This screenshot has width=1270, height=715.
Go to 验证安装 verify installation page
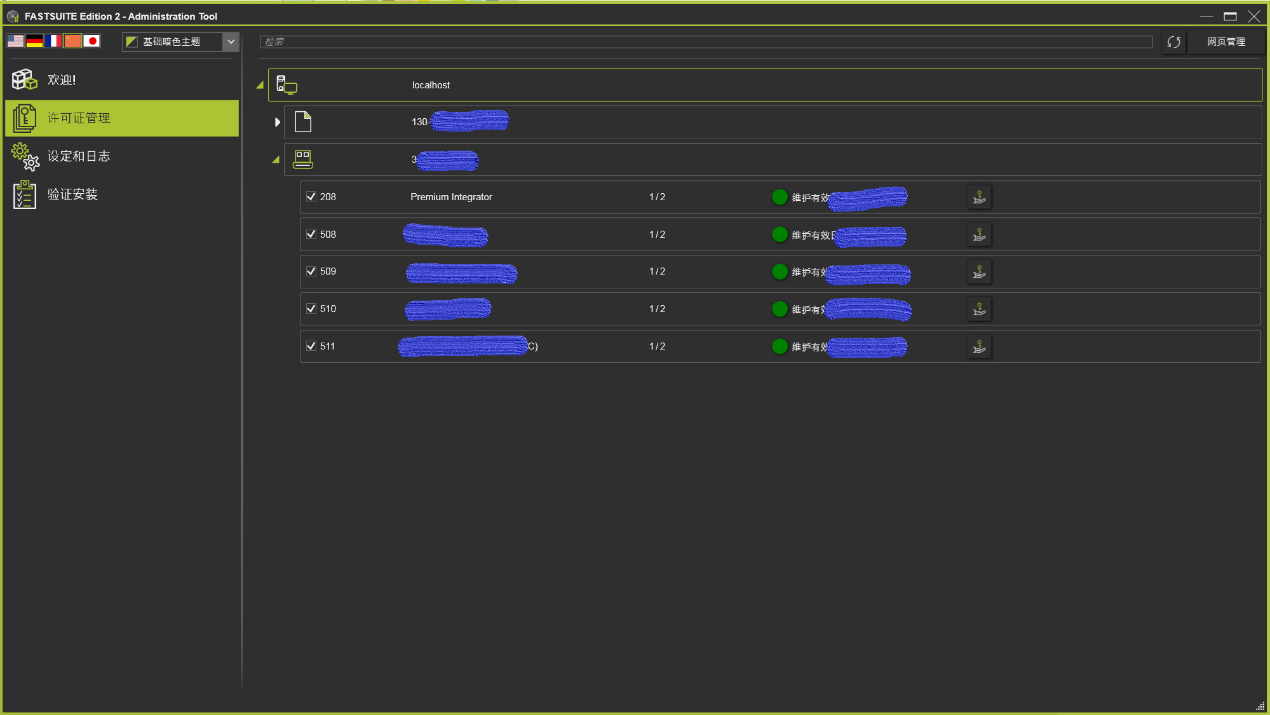tap(72, 194)
